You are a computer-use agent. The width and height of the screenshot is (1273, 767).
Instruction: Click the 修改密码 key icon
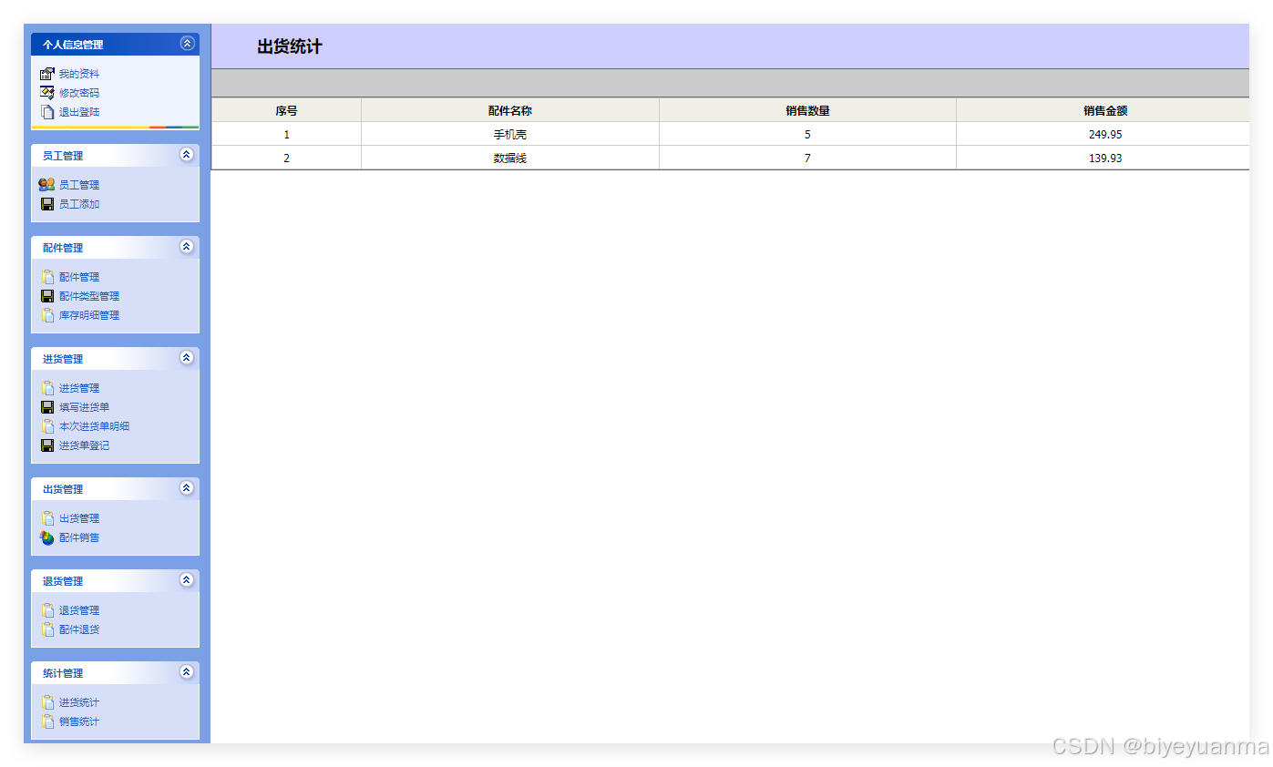pos(47,92)
